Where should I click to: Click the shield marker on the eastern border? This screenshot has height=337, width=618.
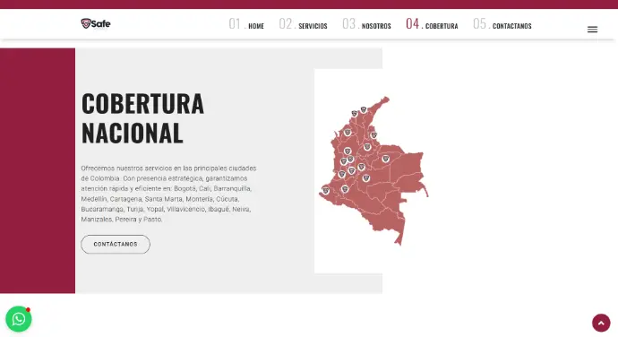[373, 135]
